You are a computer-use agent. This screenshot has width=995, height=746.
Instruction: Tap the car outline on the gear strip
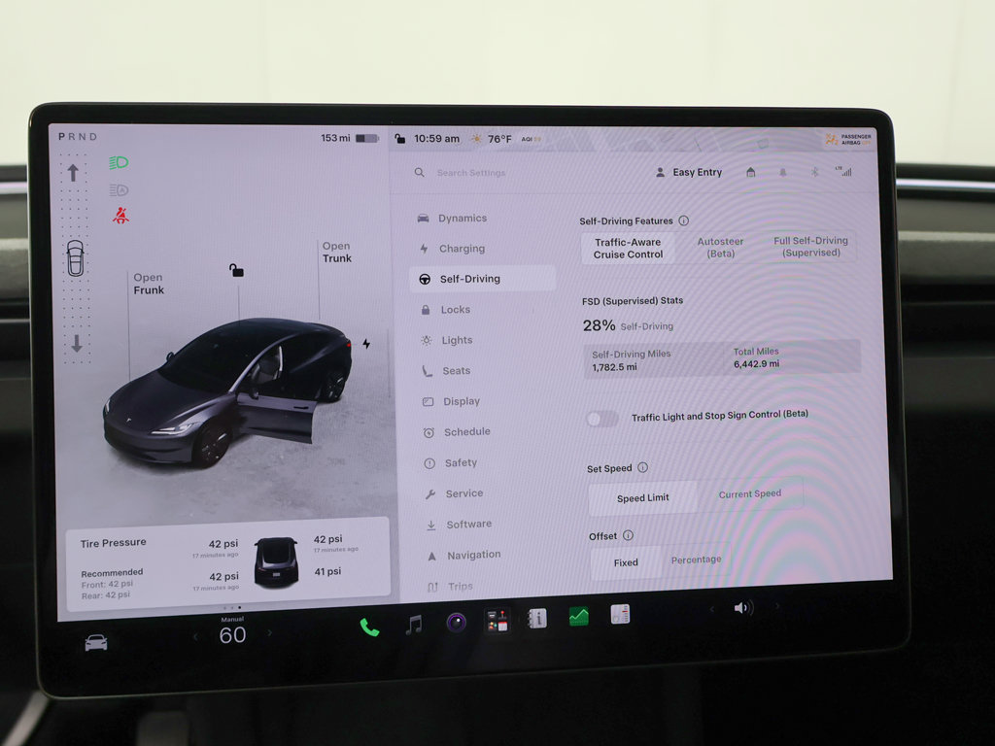click(x=76, y=258)
